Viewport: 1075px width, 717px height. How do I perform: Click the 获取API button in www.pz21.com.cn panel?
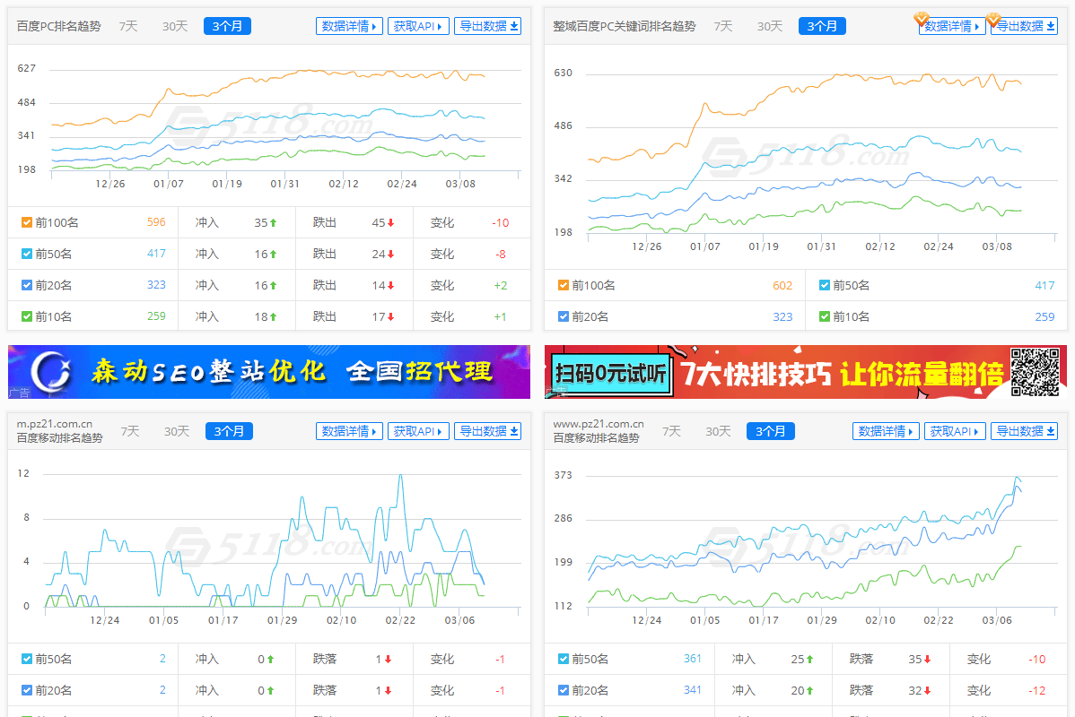pos(955,430)
